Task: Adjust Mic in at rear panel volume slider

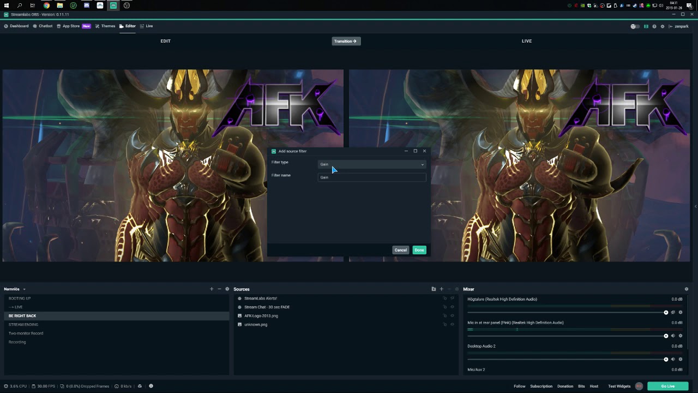Action: point(568,336)
